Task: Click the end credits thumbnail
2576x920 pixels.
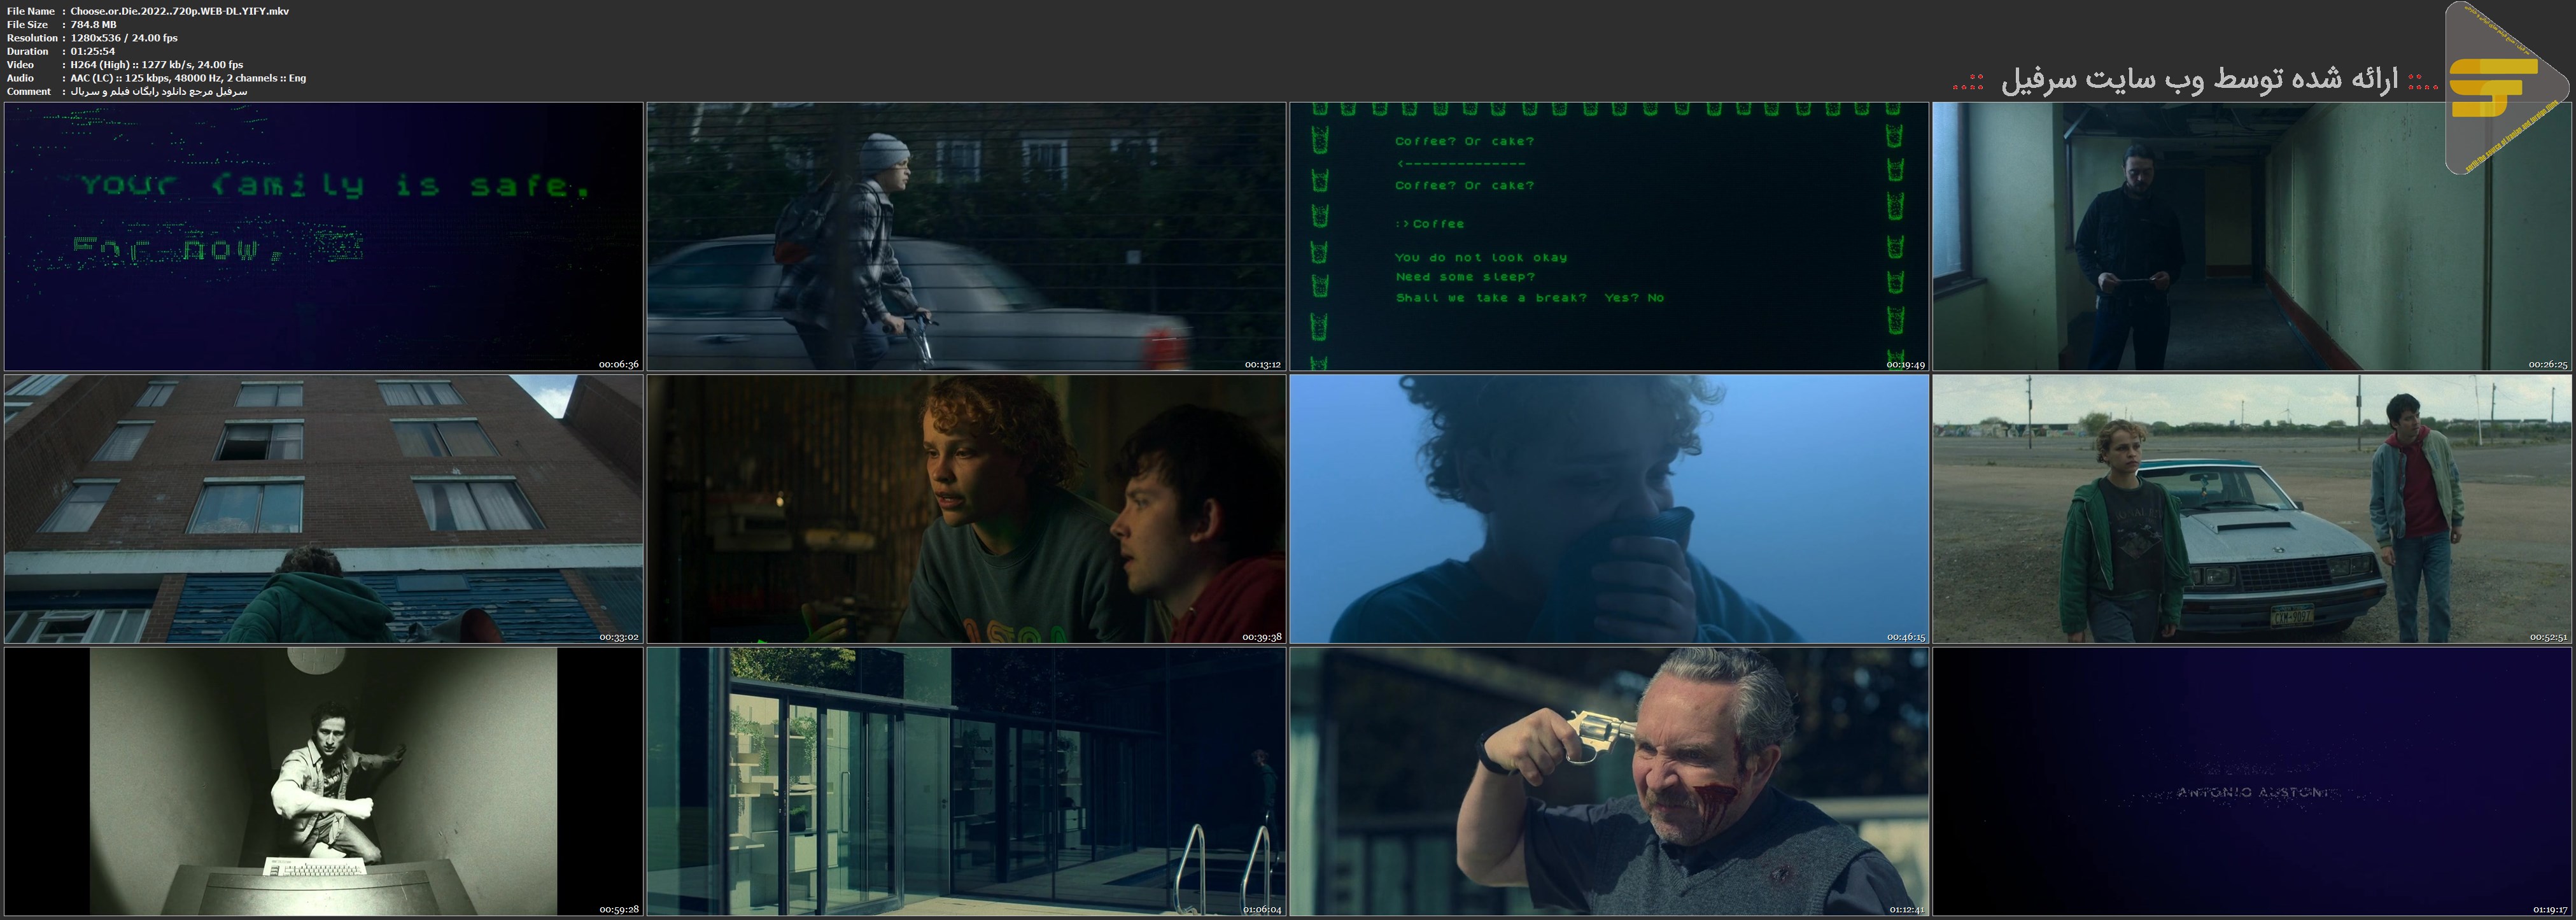Action: [x=2251, y=782]
